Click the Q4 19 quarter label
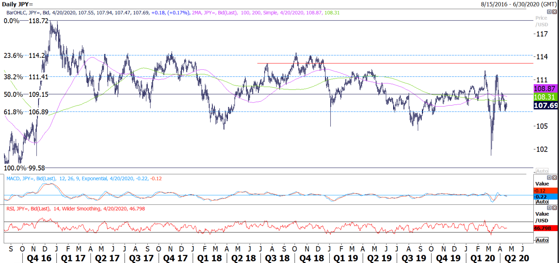 click(x=448, y=258)
